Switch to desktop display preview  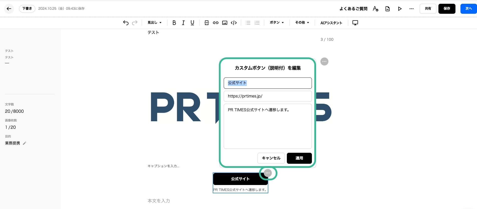coord(355,23)
